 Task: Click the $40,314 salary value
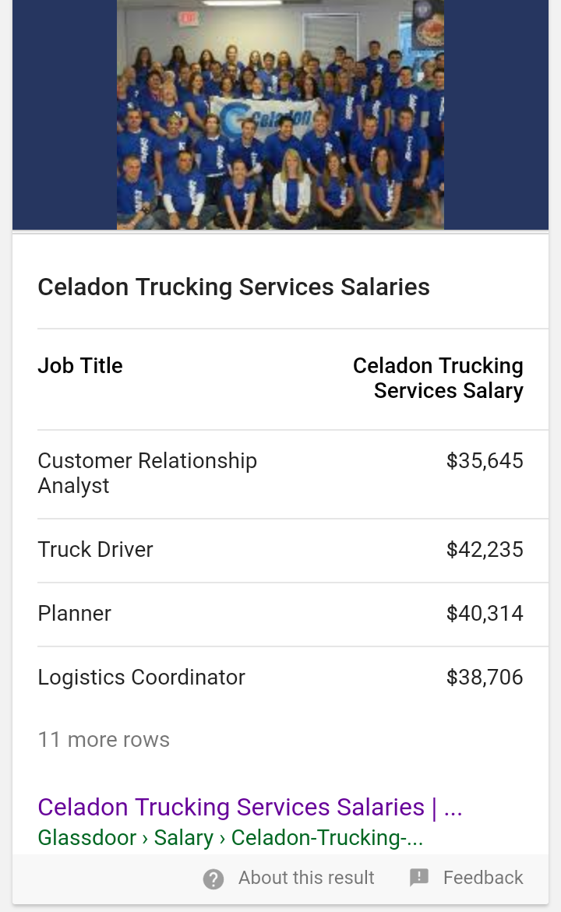485,614
